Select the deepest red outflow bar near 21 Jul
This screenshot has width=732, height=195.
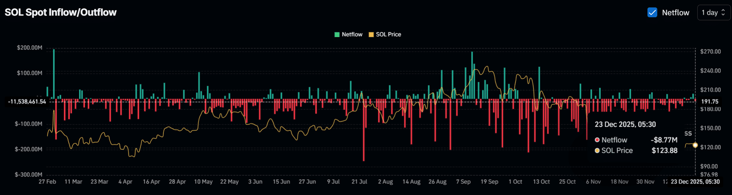[364, 130]
